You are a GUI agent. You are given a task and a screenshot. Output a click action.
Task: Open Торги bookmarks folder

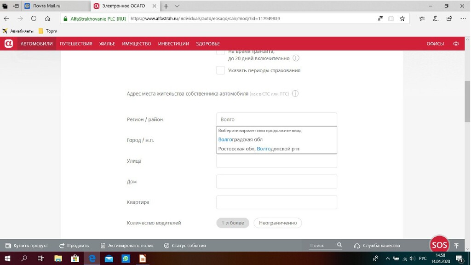(48, 31)
